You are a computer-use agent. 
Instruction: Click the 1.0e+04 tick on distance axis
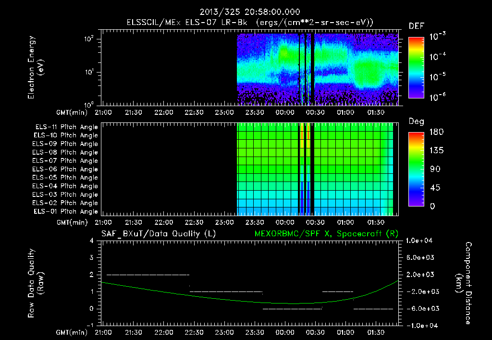click(419, 241)
